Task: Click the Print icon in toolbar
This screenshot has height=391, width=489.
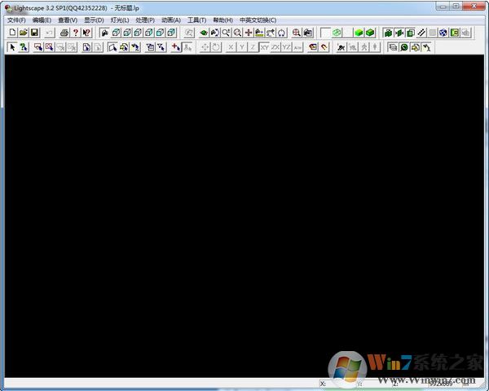Action: tap(64, 33)
